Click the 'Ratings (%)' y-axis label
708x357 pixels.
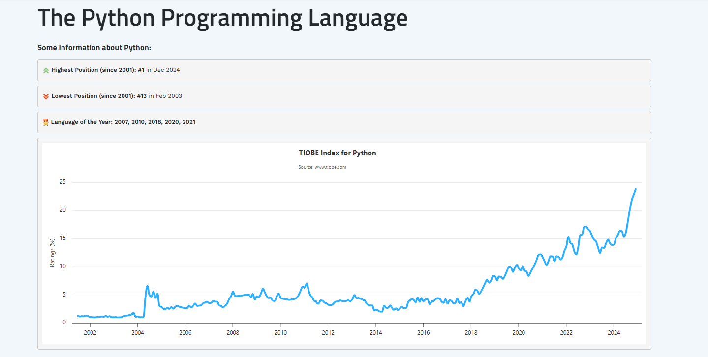(x=52, y=253)
